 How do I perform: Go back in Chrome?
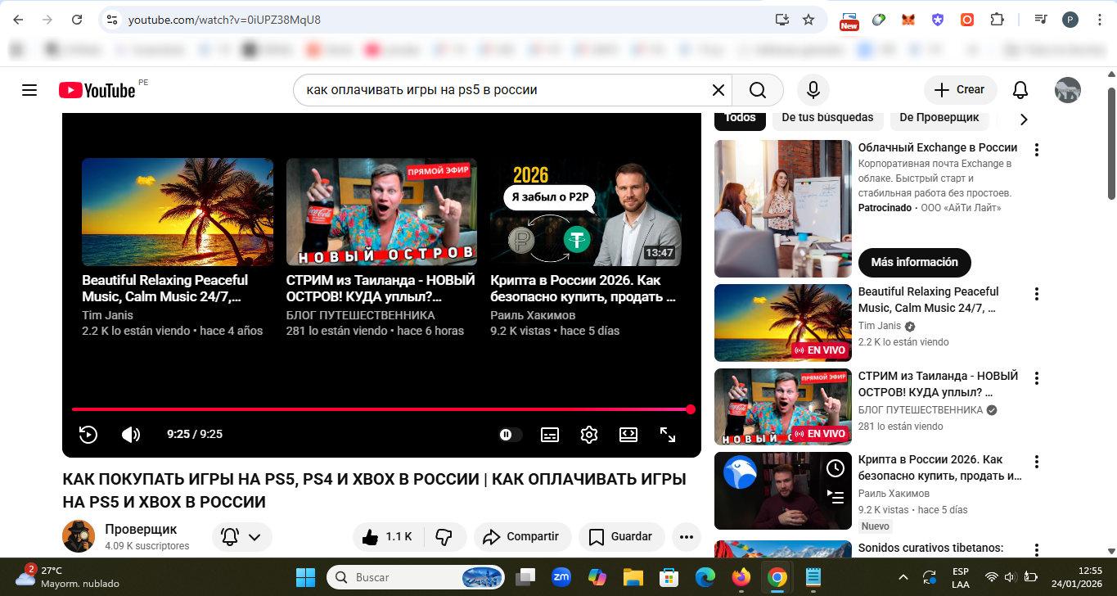pos(19,20)
